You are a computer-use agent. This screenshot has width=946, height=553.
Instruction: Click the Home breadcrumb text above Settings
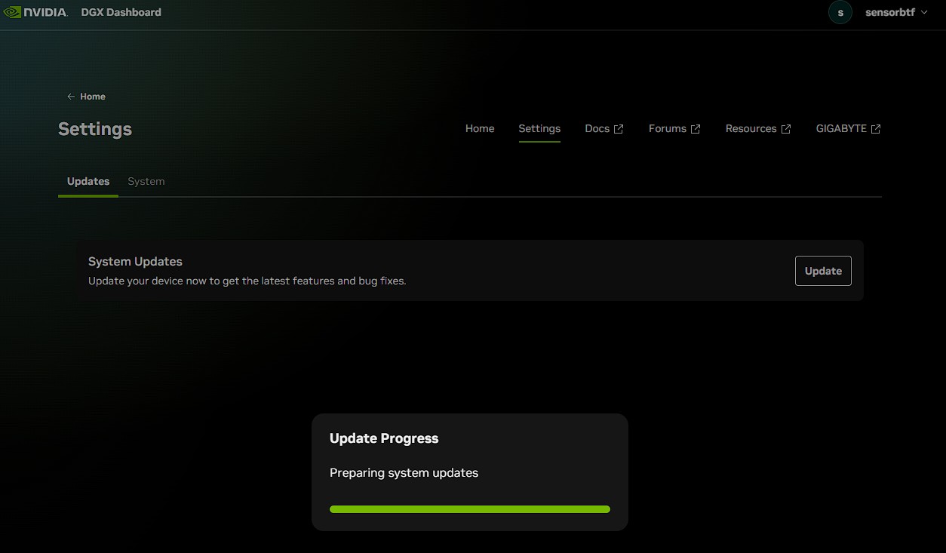(x=93, y=97)
